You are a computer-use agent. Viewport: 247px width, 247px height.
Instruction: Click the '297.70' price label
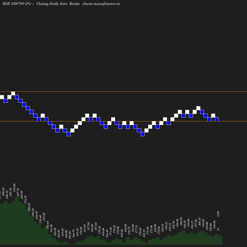(18, 192)
